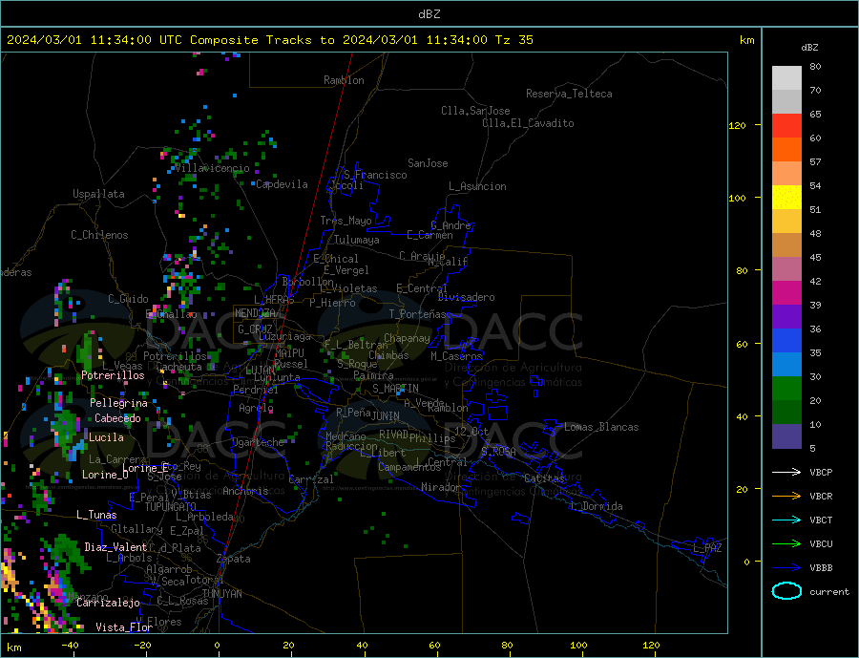Click the Lucila label
The width and height of the screenshot is (859, 658).
[106, 437]
